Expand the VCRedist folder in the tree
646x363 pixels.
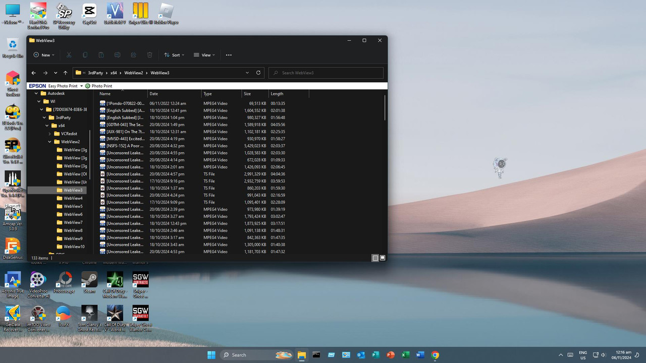[x=50, y=134]
